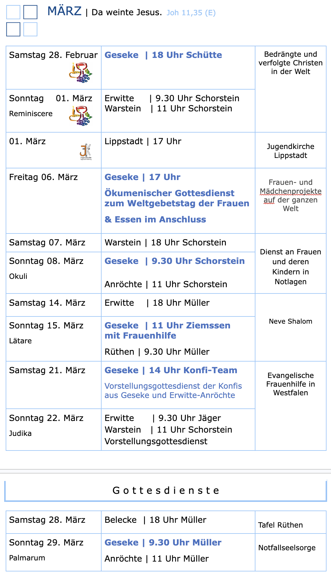This screenshot has width=331, height=578.
Task: Click the Geseke 11 Uhr Ziemssen entry
Action: (167, 325)
